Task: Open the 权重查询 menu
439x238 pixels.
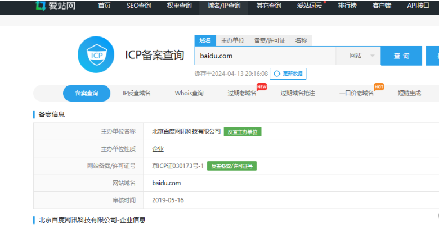Action: click(x=179, y=6)
